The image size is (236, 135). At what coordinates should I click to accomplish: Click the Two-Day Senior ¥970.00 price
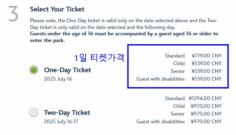pos(206,114)
